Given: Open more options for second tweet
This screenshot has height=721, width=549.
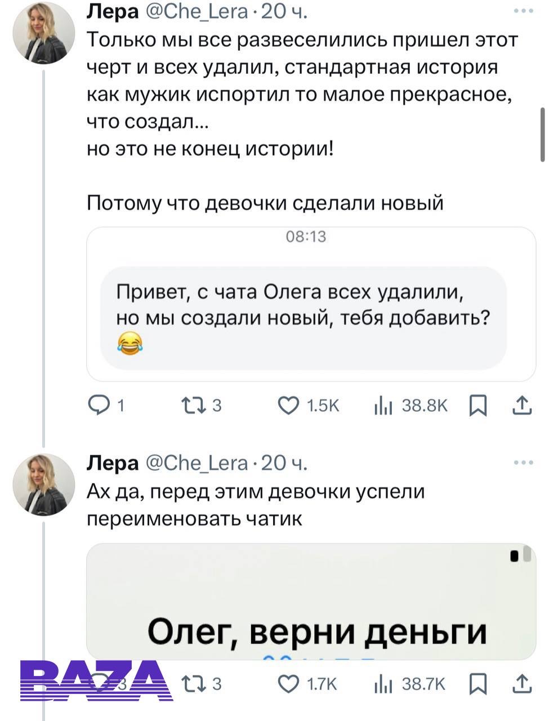Looking at the screenshot, I should pos(523,463).
